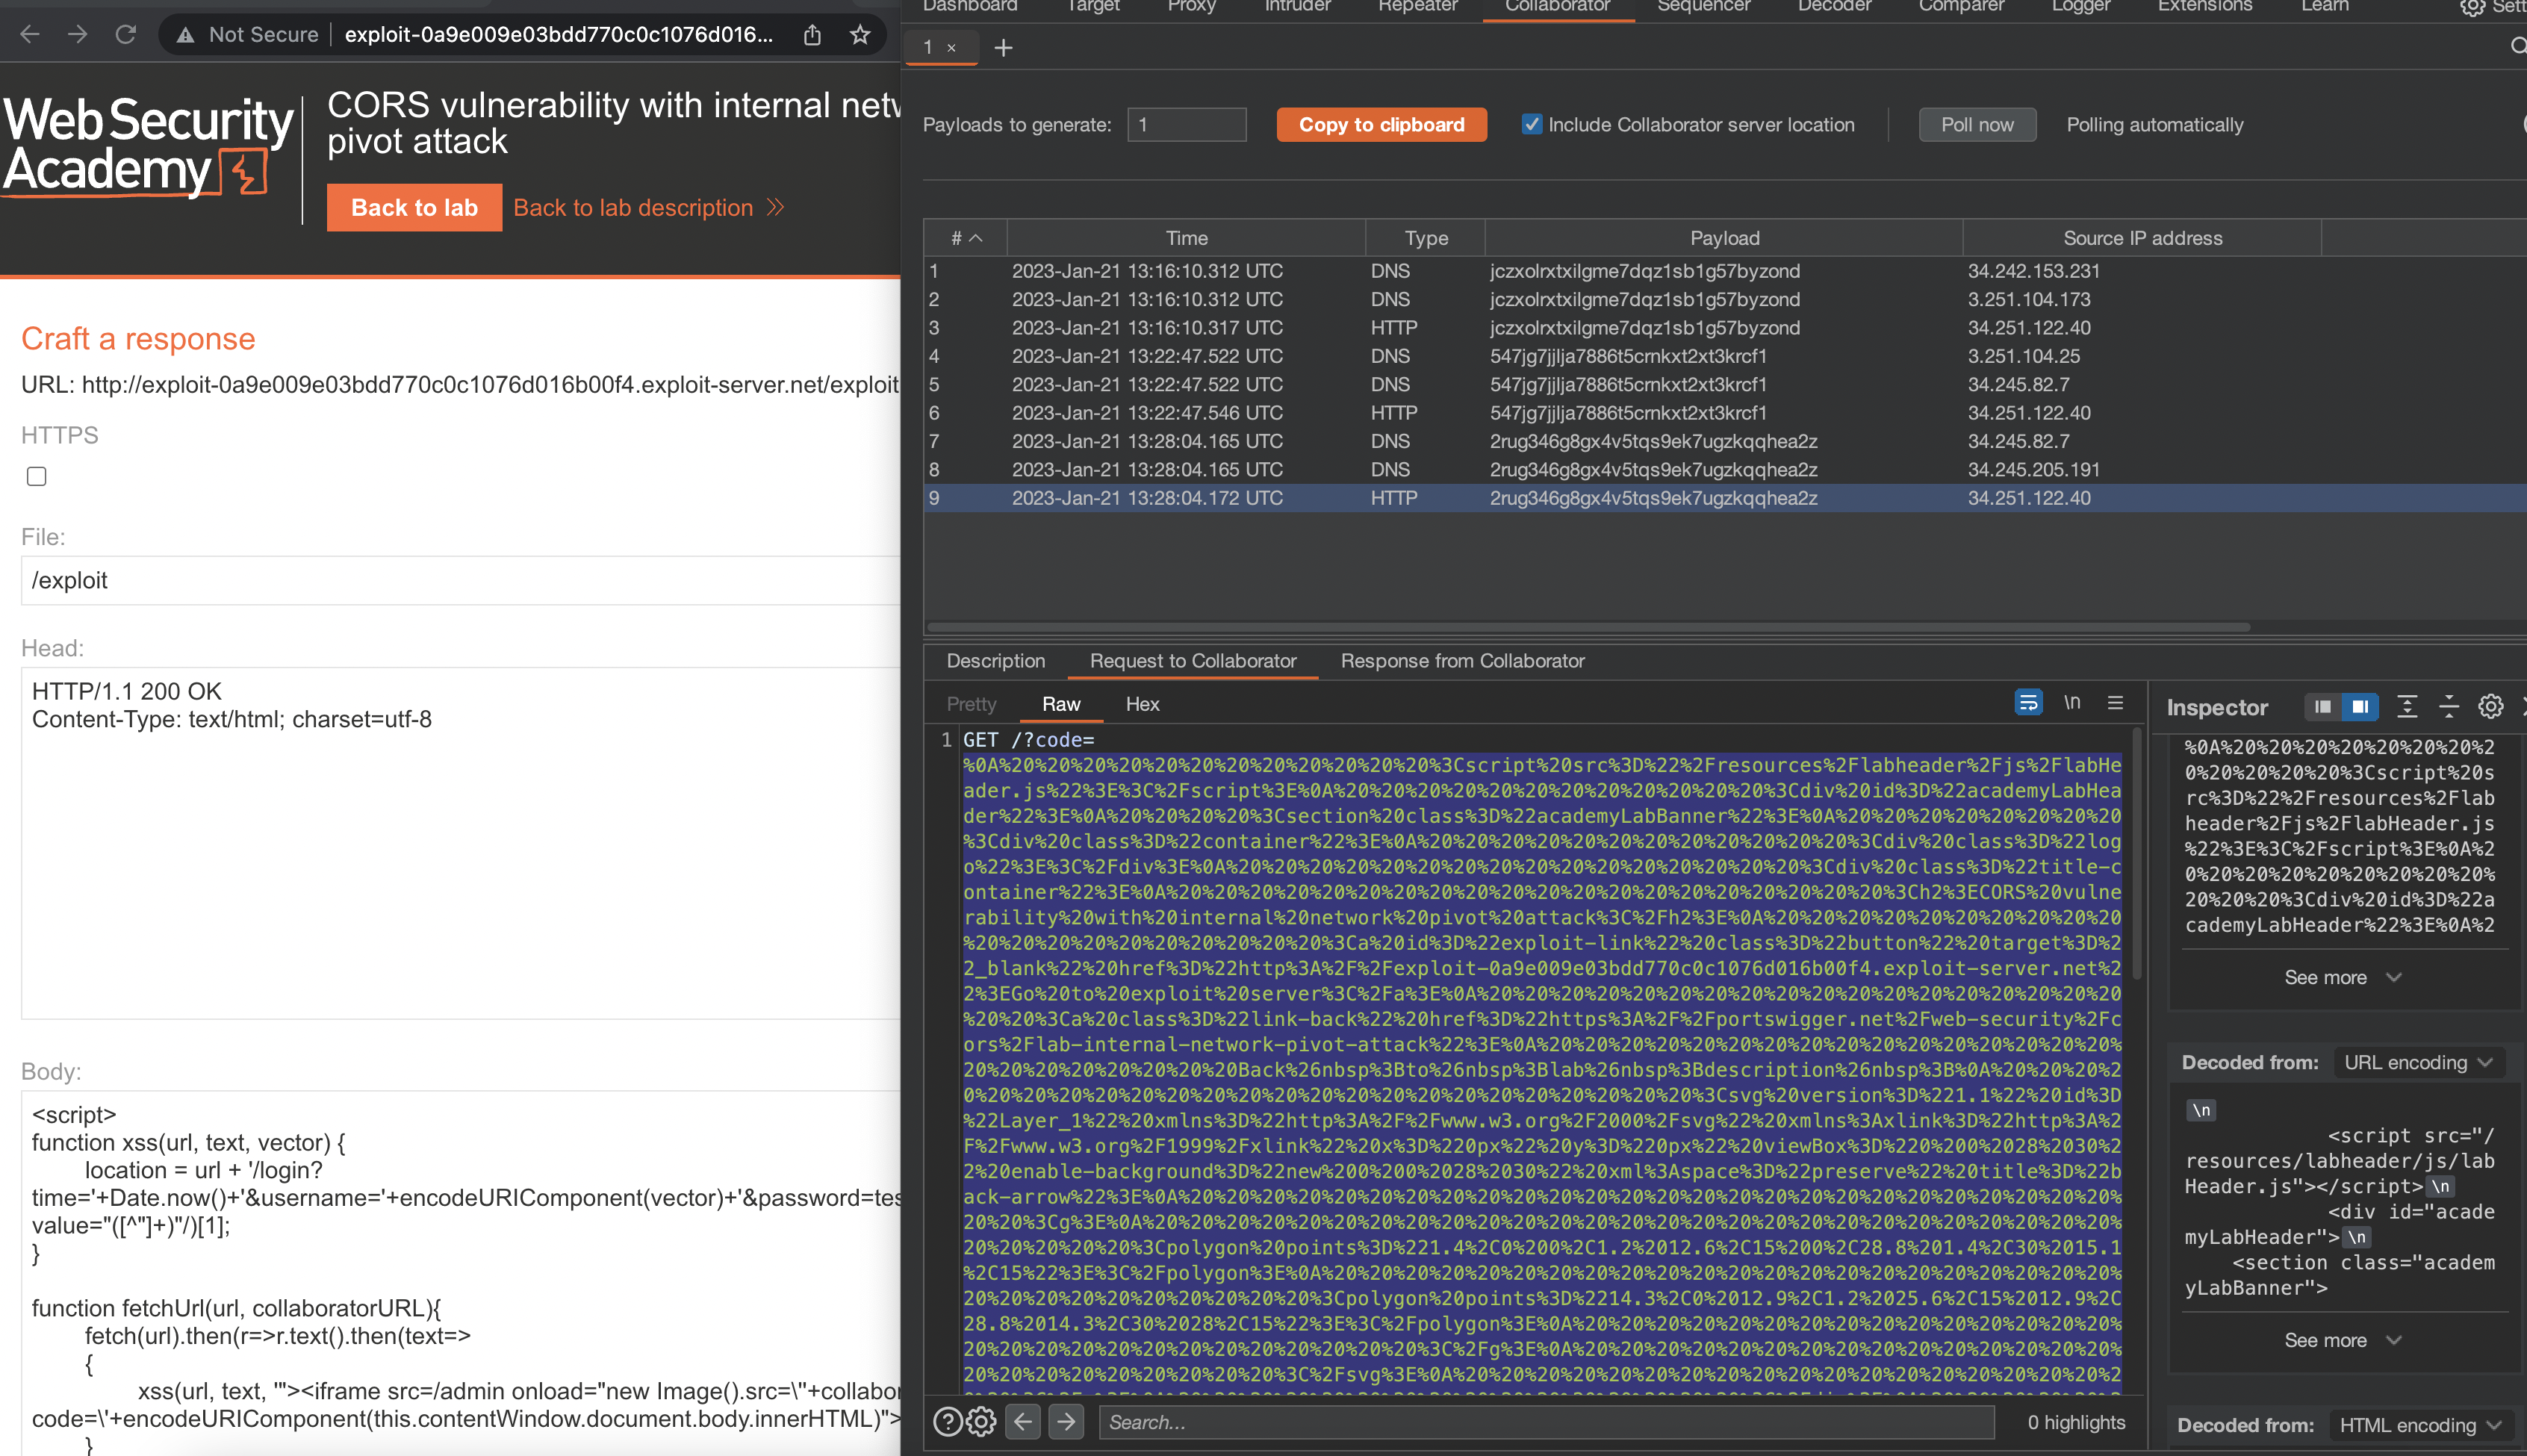Image resolution: width=2527 pixels, height=1456 pixels.
Task: Click the bookmark star icon
Action: point(859,35)
